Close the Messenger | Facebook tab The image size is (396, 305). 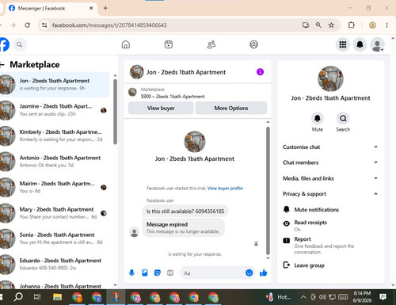click(x=91, y=8)
